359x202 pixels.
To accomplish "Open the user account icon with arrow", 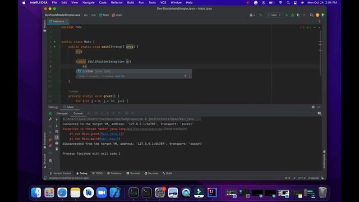I will pos(252,15).
